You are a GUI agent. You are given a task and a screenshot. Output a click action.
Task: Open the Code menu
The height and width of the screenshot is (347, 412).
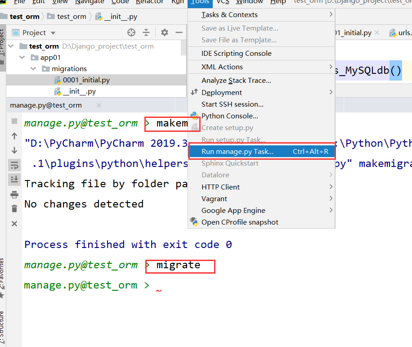pyautogui.click(x=120, y=2)
